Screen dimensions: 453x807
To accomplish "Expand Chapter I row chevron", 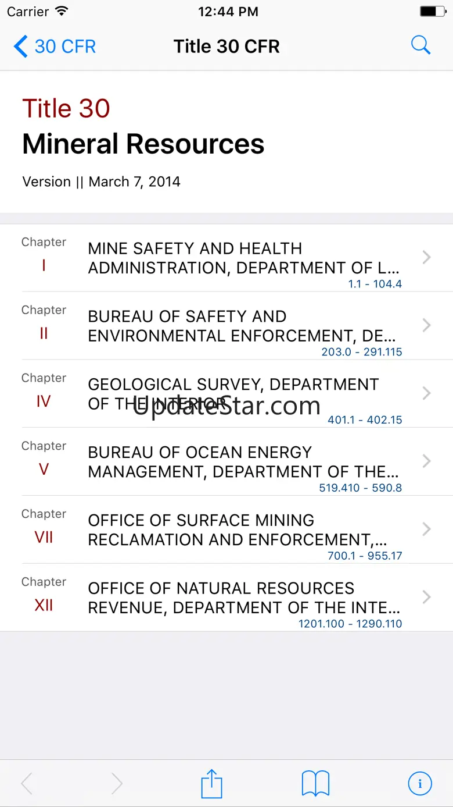I will [x=427, y=257].
